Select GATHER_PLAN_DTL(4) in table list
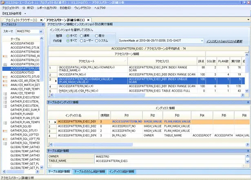Viewport: 251px width, 180px height. coord(25,118)
